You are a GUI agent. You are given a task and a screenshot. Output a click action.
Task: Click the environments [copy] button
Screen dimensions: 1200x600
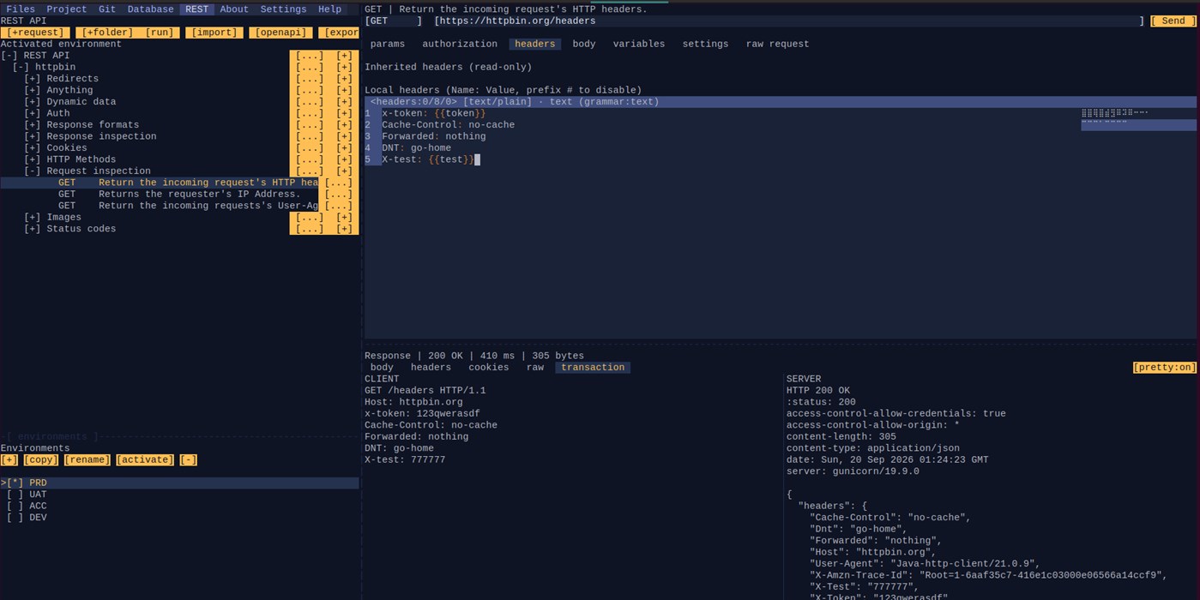point(41,460)
